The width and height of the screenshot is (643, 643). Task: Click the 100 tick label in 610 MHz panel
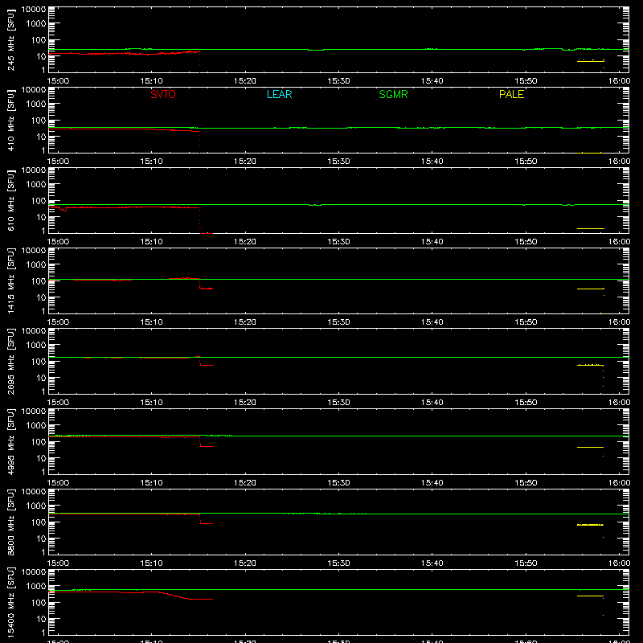pyautogui.click(x=39, y=200)
